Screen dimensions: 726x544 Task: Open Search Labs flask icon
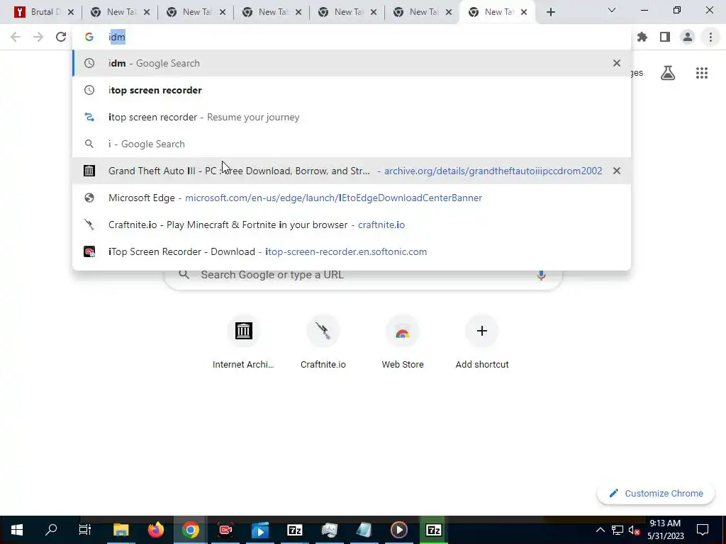[x=668, y=73]
